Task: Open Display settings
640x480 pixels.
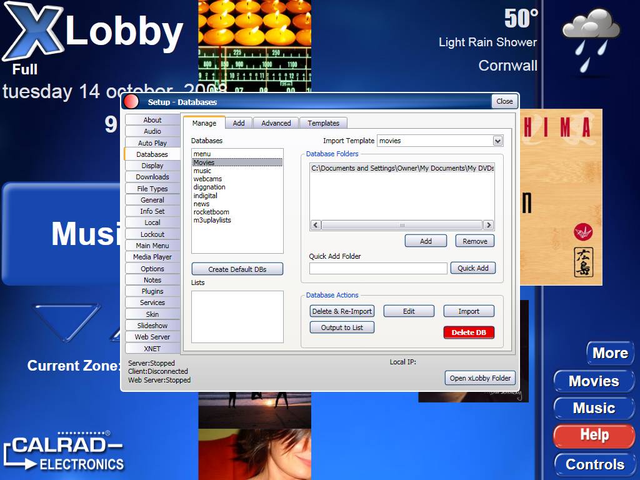Action: (x=152, y=165)
